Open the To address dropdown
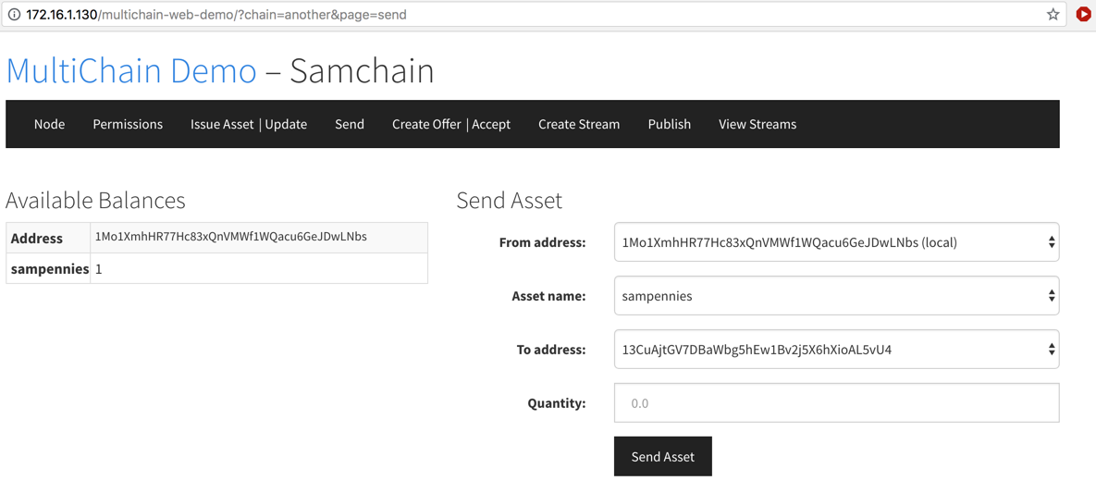The image size is (1096, 493). [x=836, y=350]
